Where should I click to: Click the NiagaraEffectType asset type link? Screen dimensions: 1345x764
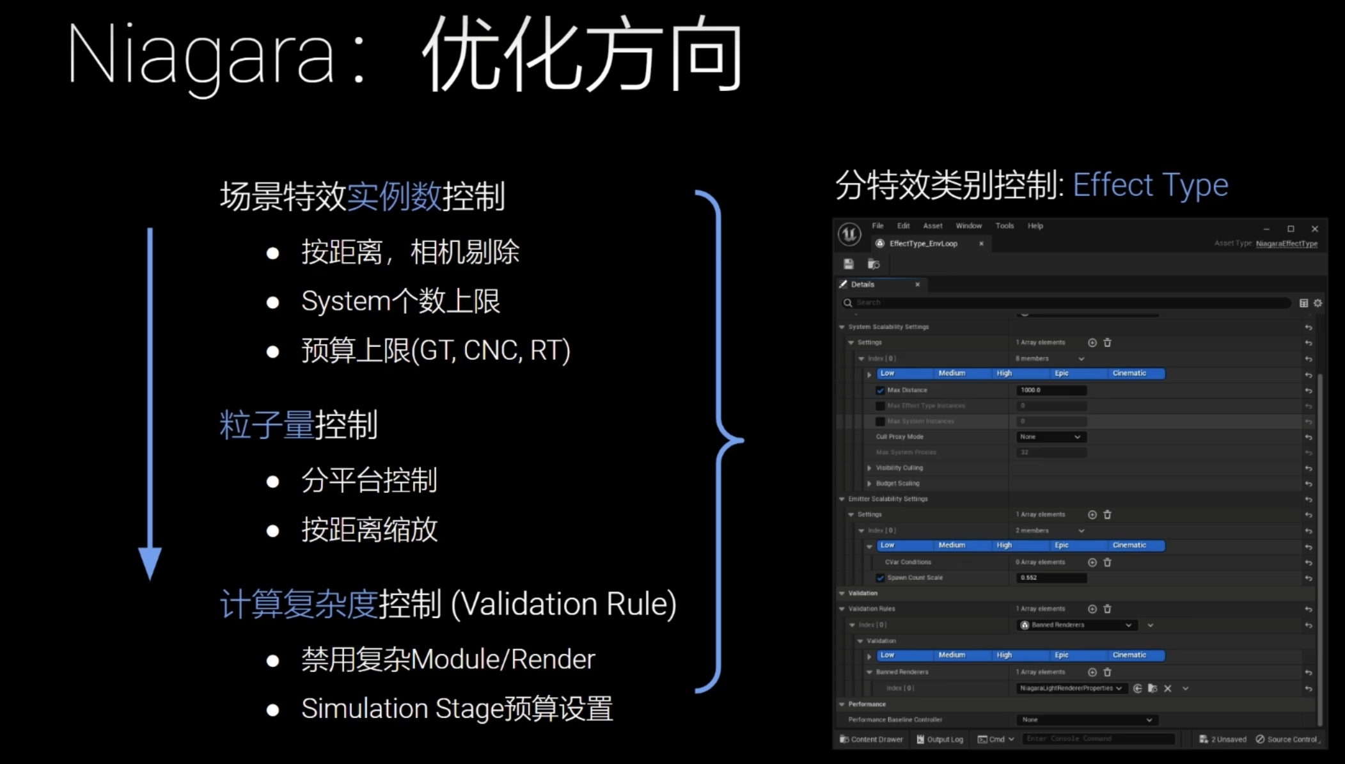(1286, 244)
